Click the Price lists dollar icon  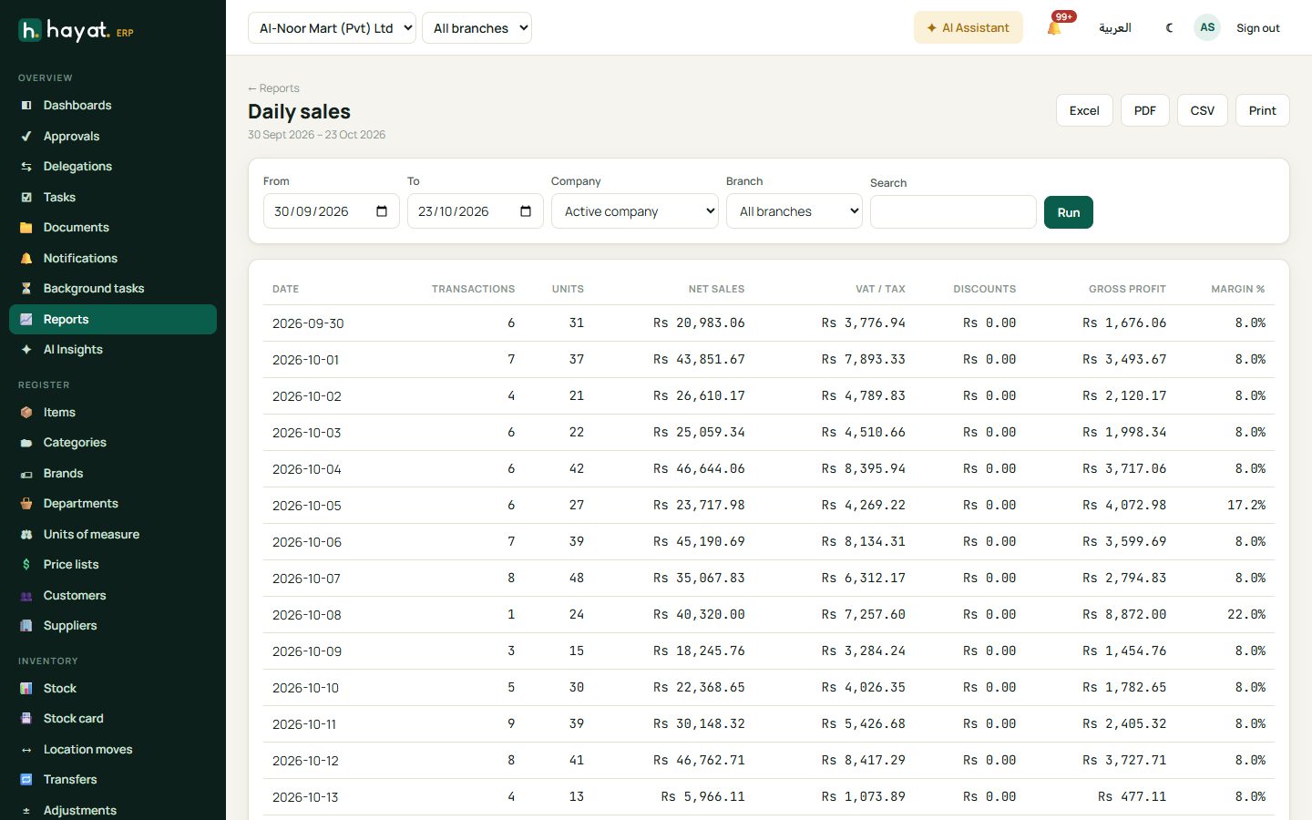26,565
